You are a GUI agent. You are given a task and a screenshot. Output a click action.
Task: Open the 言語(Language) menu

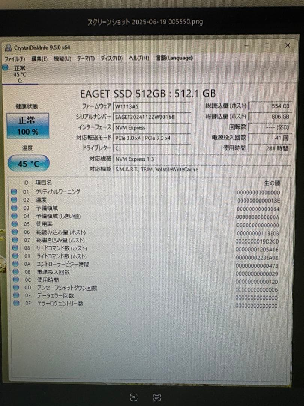[174, 58]
